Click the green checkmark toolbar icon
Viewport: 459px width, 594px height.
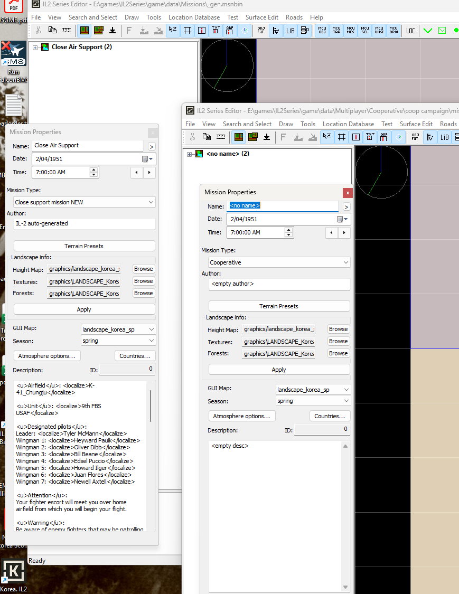coord(428,30)
